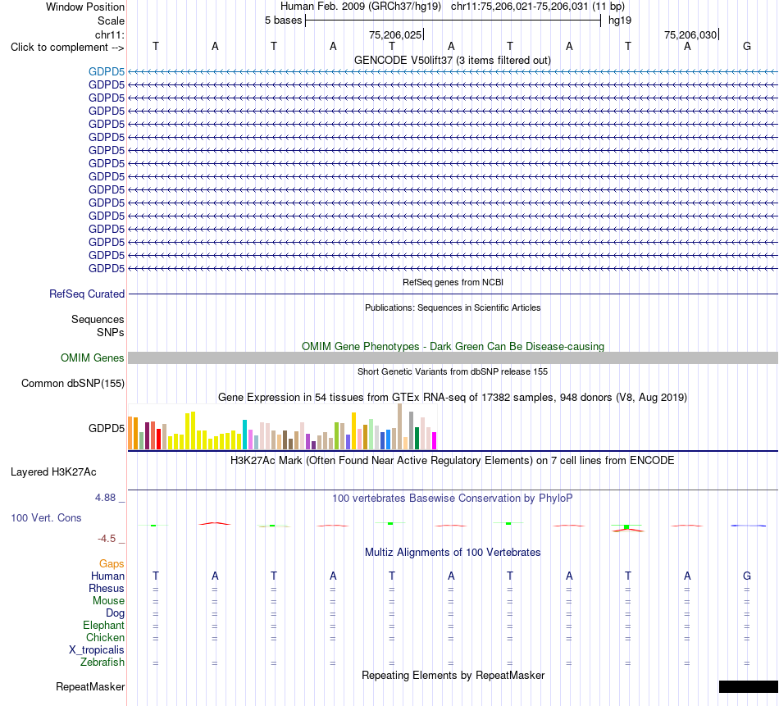Click the blue PhyloP signal under the G base
Viewport: 779px width, 706px height.
point(748,526)
